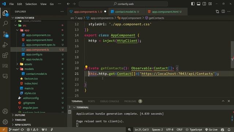The image size is (234, 132).
Task: Collapse the app folder
Action: pos(17,30)
